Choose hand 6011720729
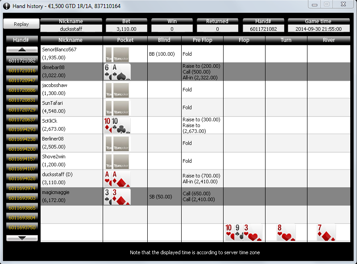 click(22, 109)
